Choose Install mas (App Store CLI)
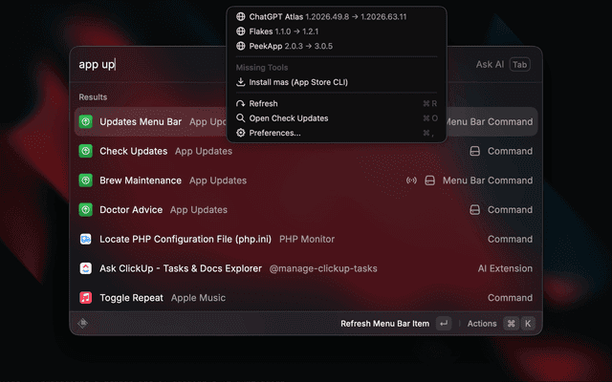This screenshot has height=382, width=612. (x=336, y=82)
